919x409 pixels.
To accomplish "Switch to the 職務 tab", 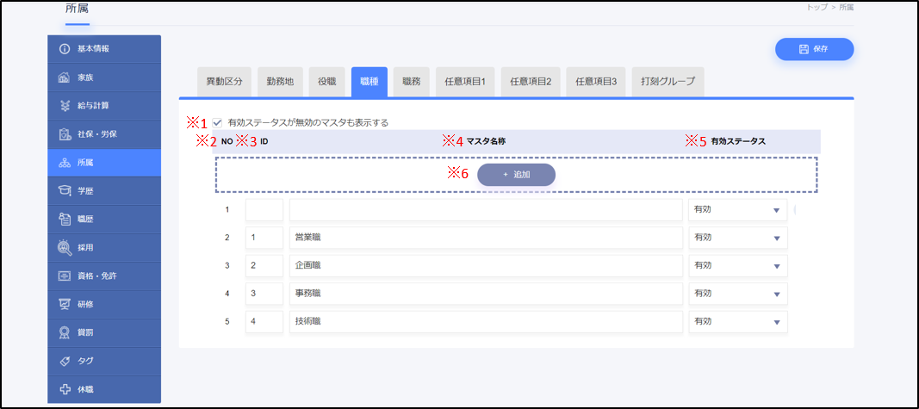I will [x=412, y=82].
